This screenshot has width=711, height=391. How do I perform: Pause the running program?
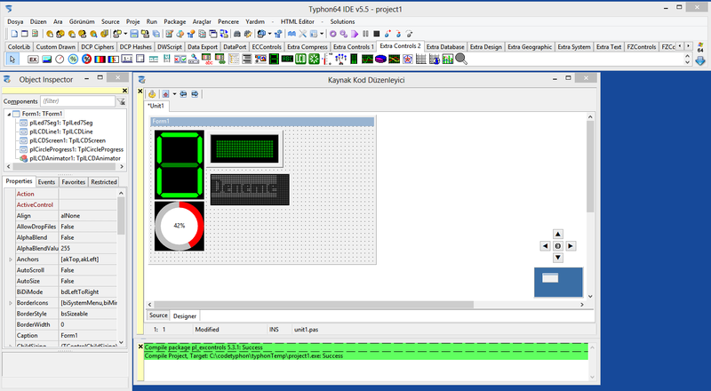coord(365,34)
